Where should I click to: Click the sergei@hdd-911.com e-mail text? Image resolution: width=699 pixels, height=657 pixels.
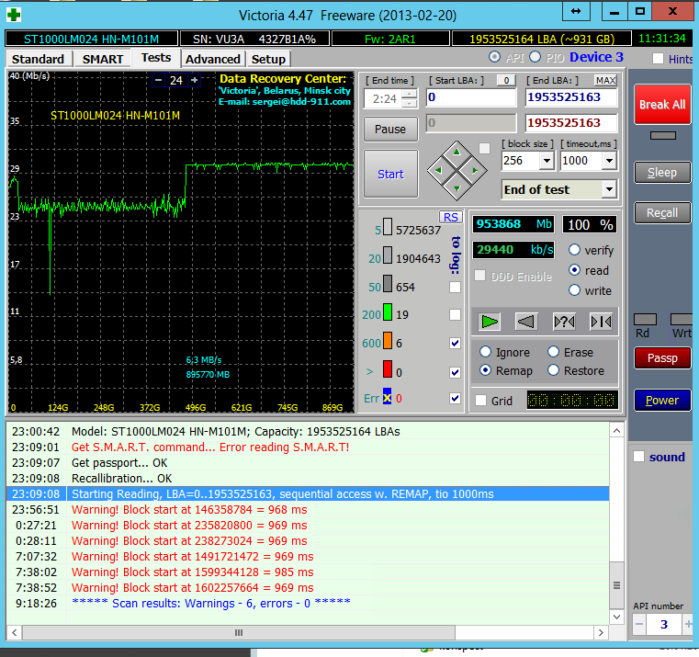point(301,102)
